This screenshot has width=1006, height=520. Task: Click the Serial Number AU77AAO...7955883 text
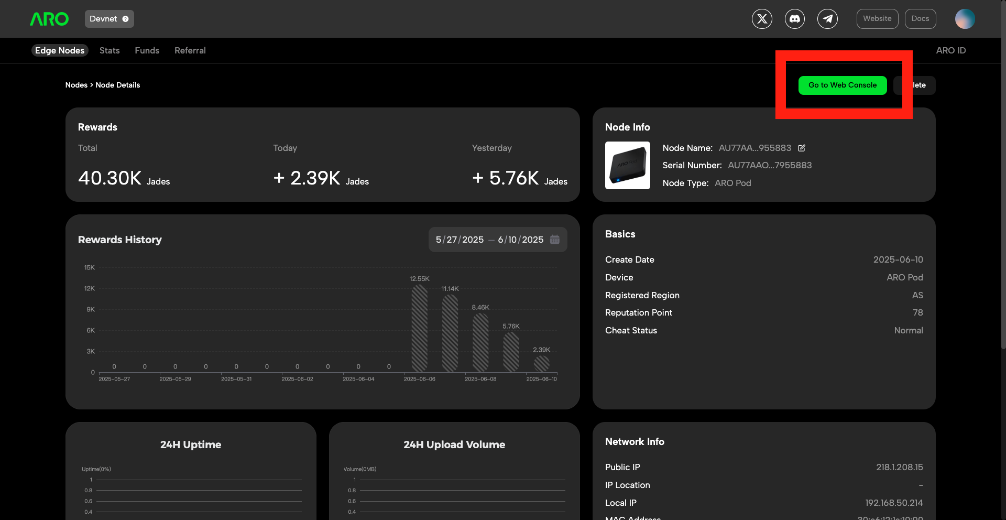(x=770, y=165)
